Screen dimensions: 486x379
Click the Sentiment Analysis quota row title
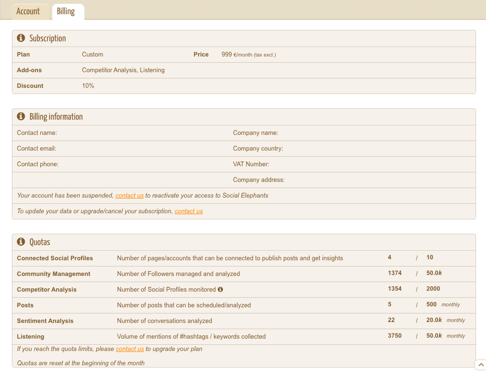45,321
